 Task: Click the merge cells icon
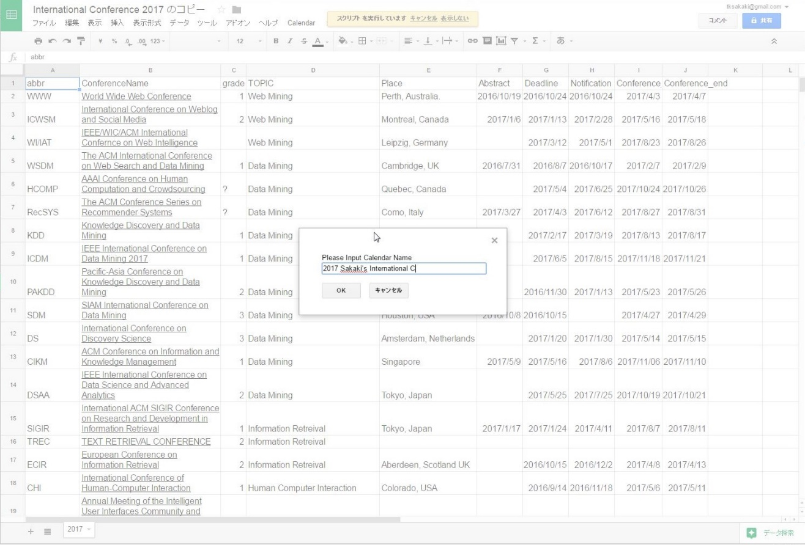pyautogui.click(x=380, y=41)
